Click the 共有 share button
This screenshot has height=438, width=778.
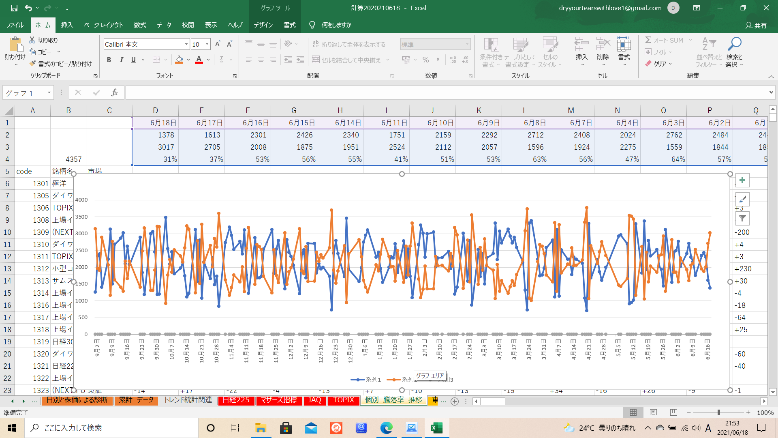756,25
